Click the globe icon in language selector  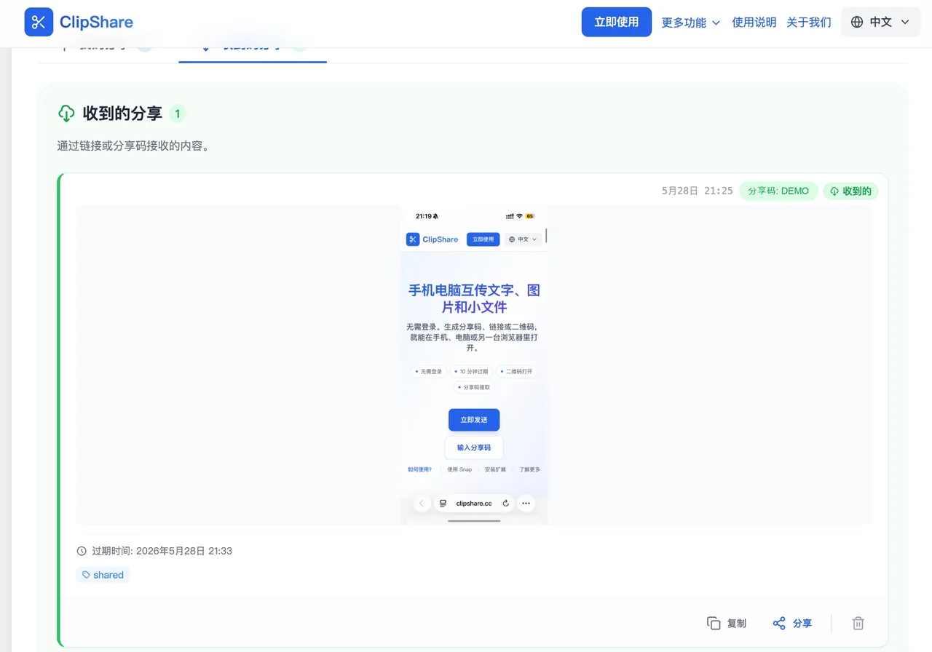click(x=857, y=22)
